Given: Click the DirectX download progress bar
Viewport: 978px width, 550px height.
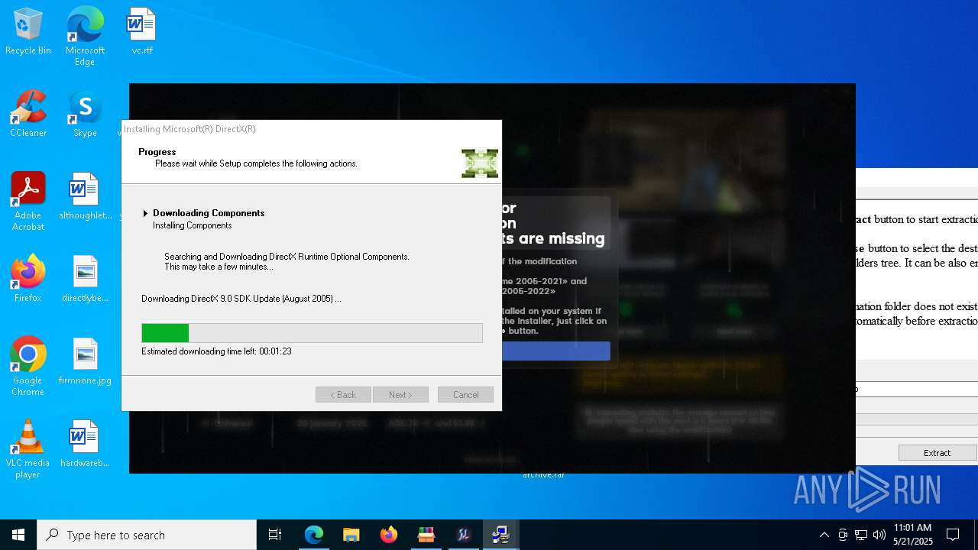Looking at the screenshot, I should [x=312, y=333].
